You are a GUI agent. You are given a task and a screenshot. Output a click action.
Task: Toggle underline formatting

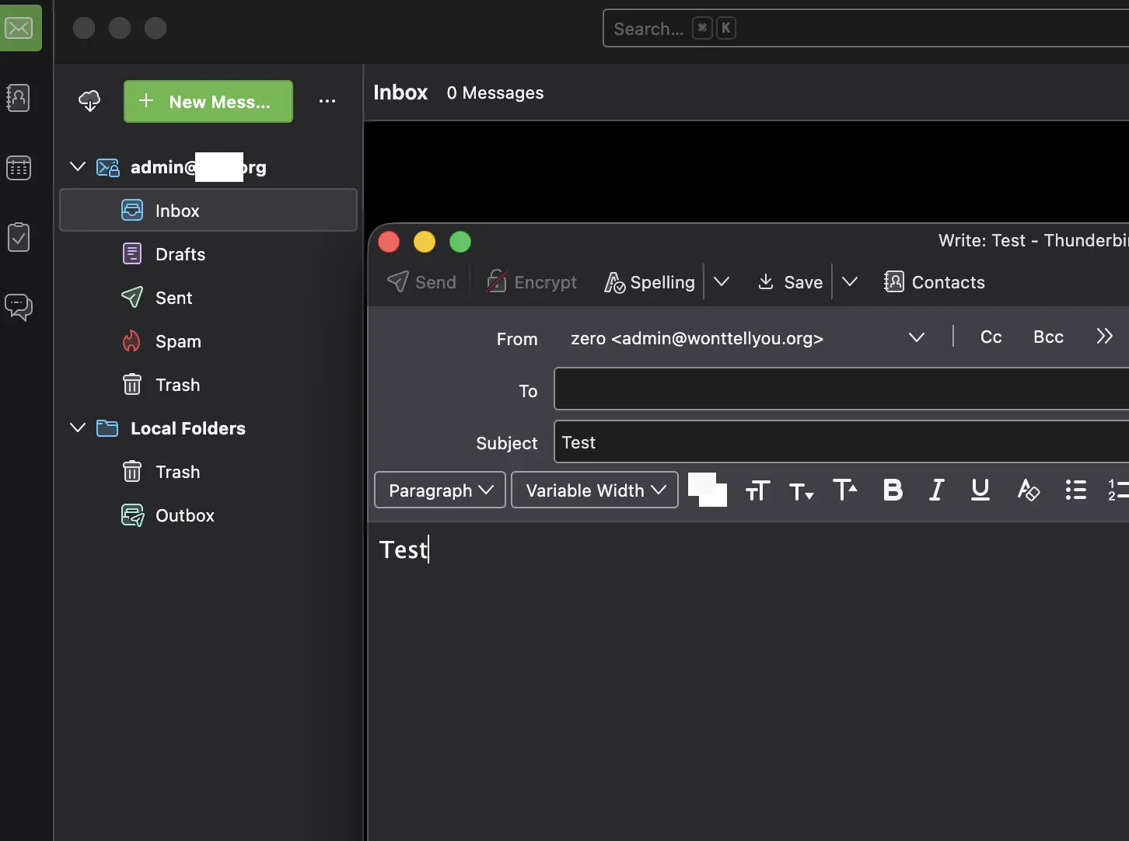coord(980,490)
